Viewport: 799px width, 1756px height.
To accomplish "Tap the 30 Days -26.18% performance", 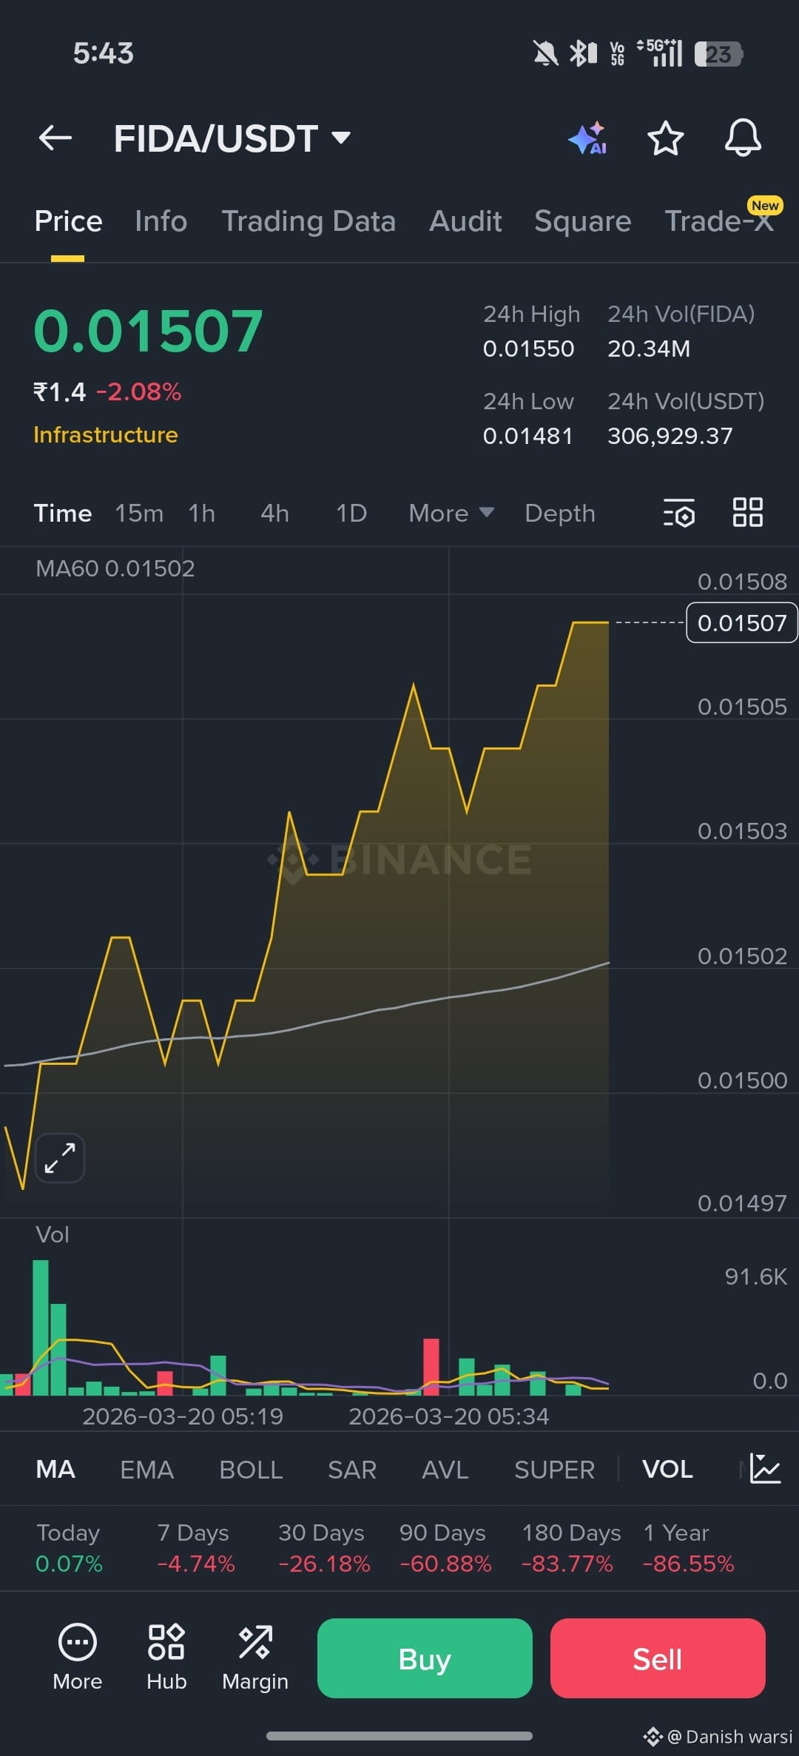I will tap(323, 1548).
